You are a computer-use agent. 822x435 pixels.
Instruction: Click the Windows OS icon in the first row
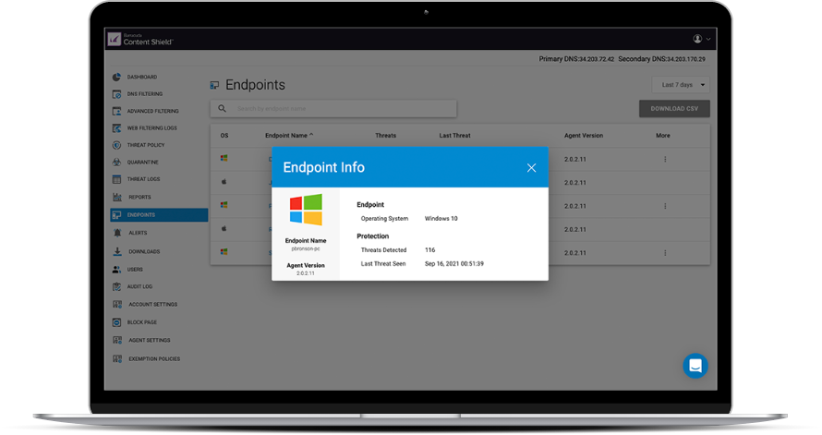pyautogui.click(x=224, y=158)
